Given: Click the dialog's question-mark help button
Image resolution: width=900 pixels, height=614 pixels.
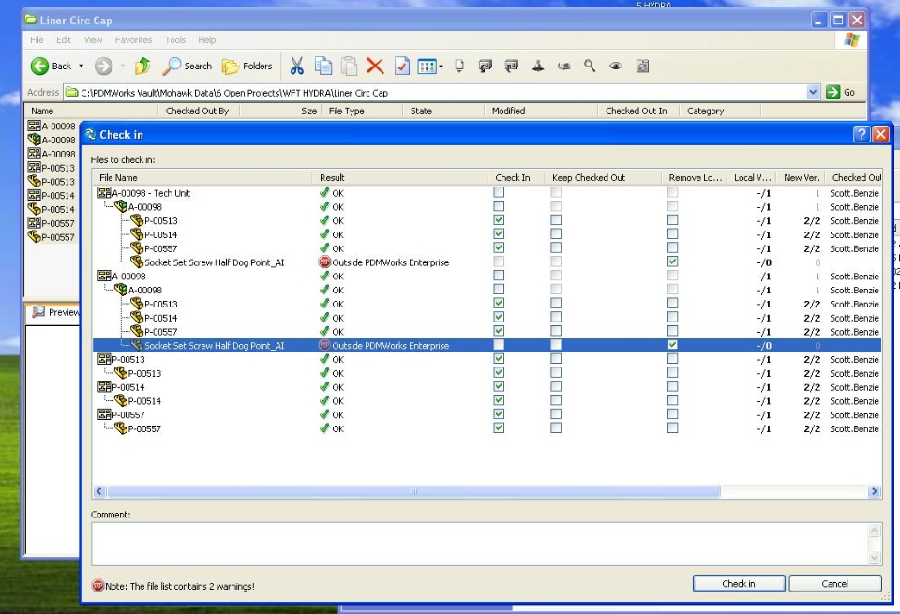Looking at the screenshot, I should click(x=862, y=134).
